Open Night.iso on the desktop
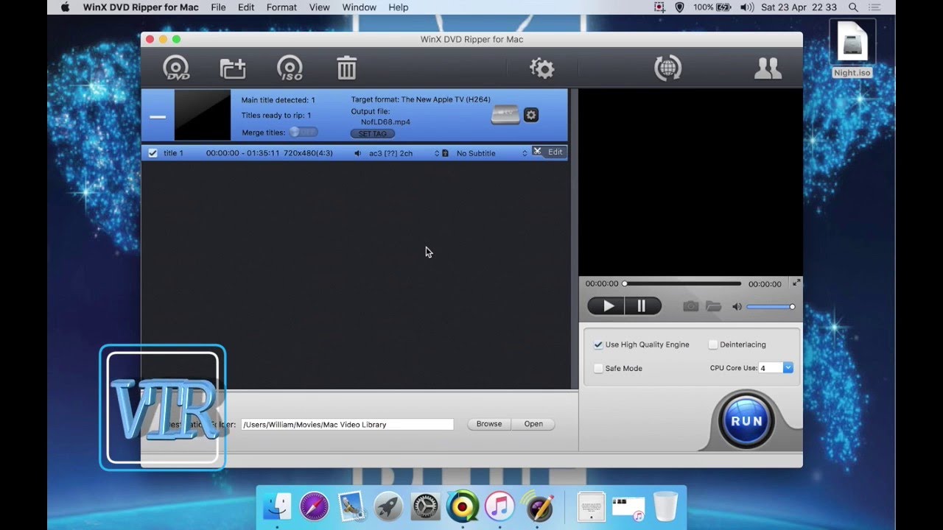This screenshot has width=943, height=530. point(852,48)
